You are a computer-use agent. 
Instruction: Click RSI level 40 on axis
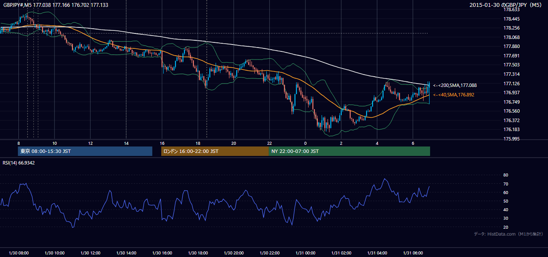pos(506,210)
